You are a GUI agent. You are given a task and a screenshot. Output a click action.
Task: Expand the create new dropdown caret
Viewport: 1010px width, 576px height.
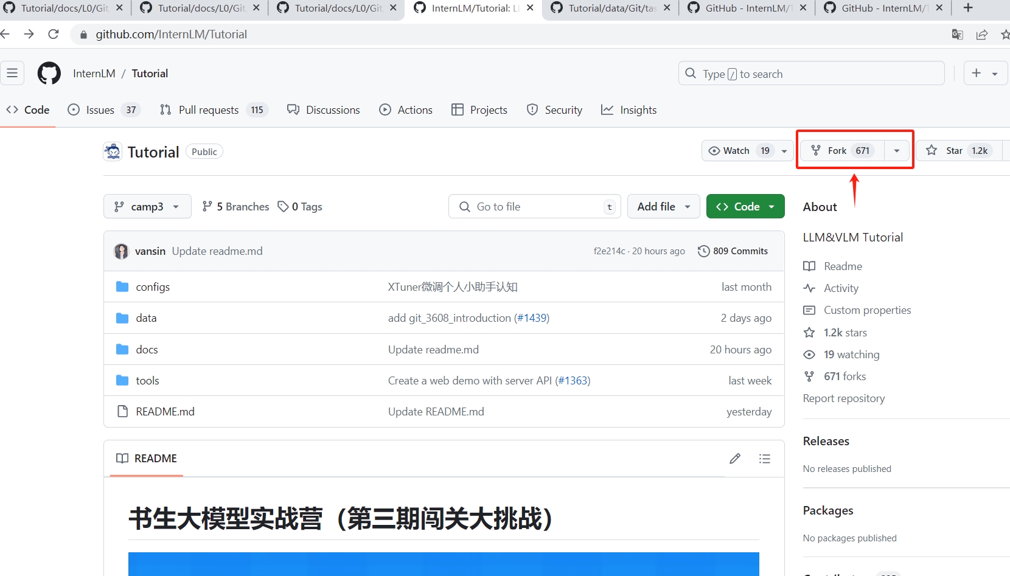[995, 74]
